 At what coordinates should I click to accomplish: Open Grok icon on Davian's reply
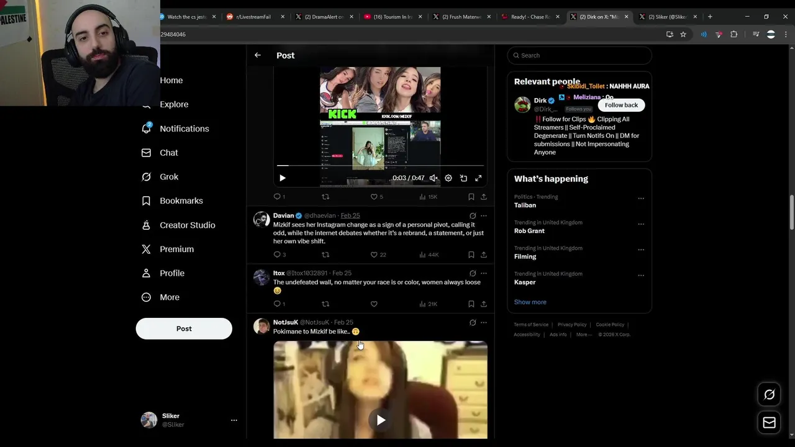(473, 216)
